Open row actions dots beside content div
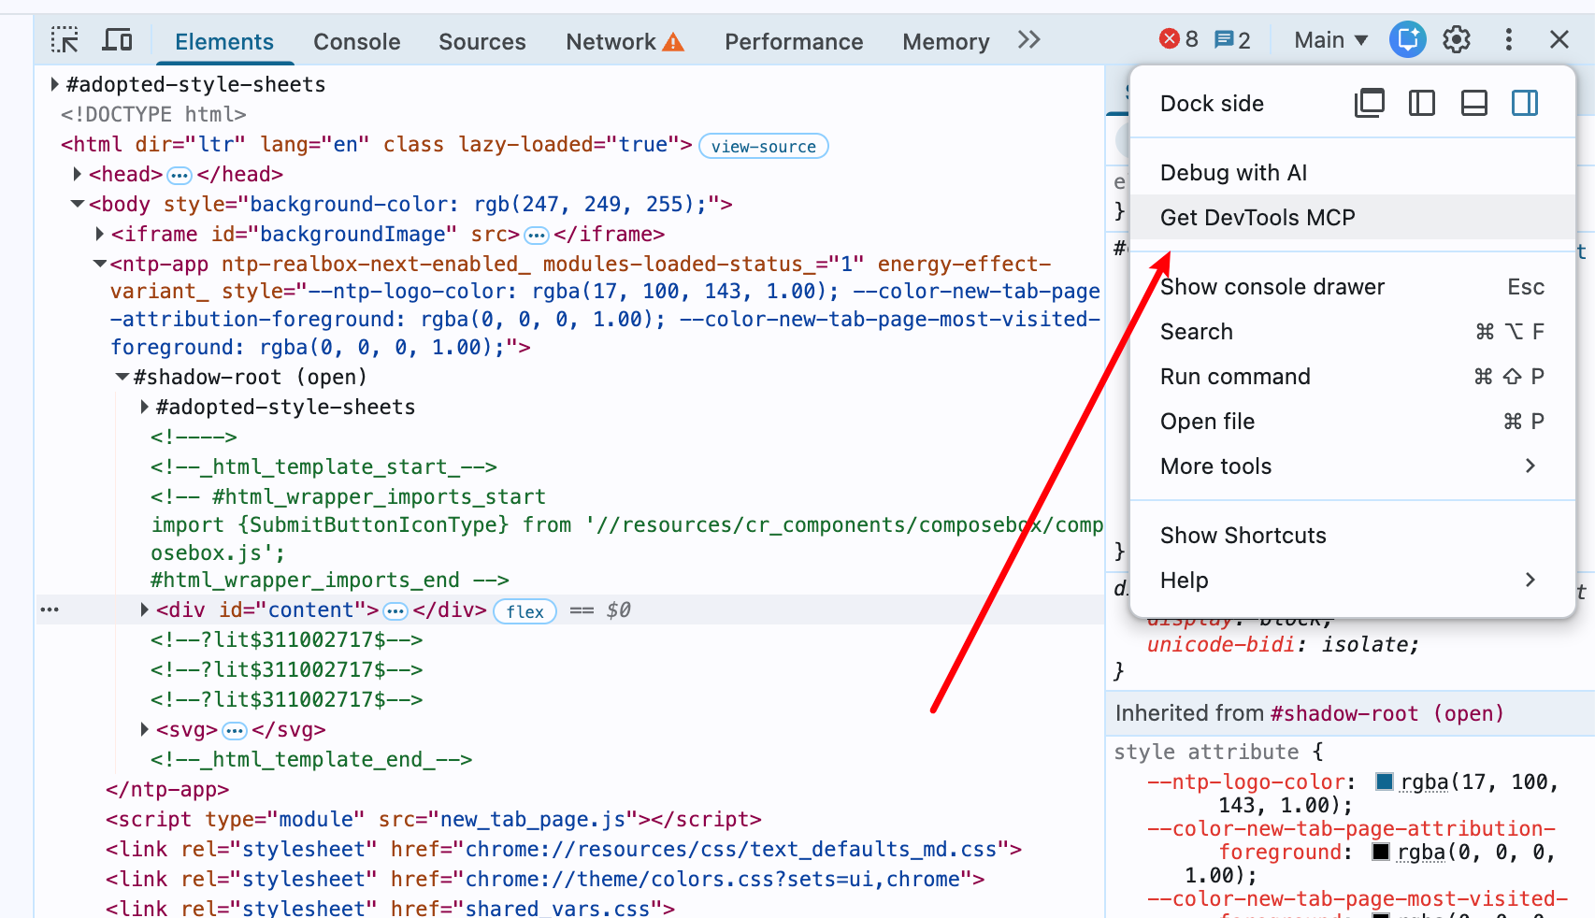1595x918 pixels. (x=50, y=610)
